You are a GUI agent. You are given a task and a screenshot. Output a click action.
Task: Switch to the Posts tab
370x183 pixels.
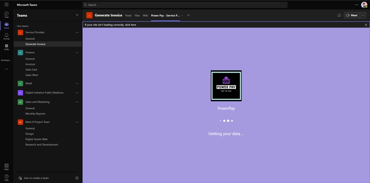coord(129,15)
